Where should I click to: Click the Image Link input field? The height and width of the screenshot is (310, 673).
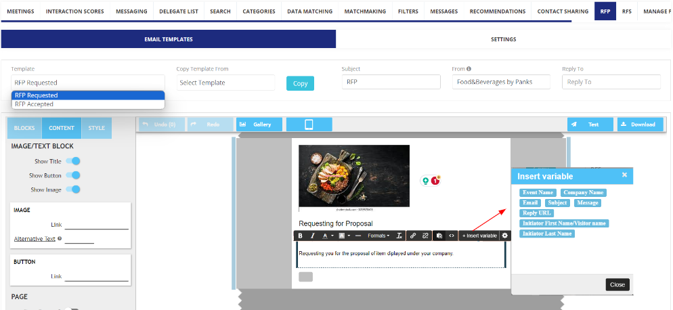97,225
